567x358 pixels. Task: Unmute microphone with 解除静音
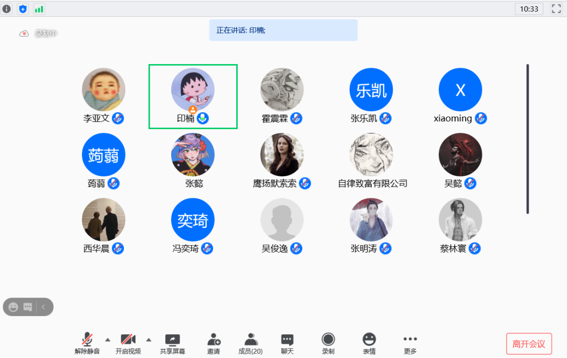pyautogui.click(x=87, y=343)
